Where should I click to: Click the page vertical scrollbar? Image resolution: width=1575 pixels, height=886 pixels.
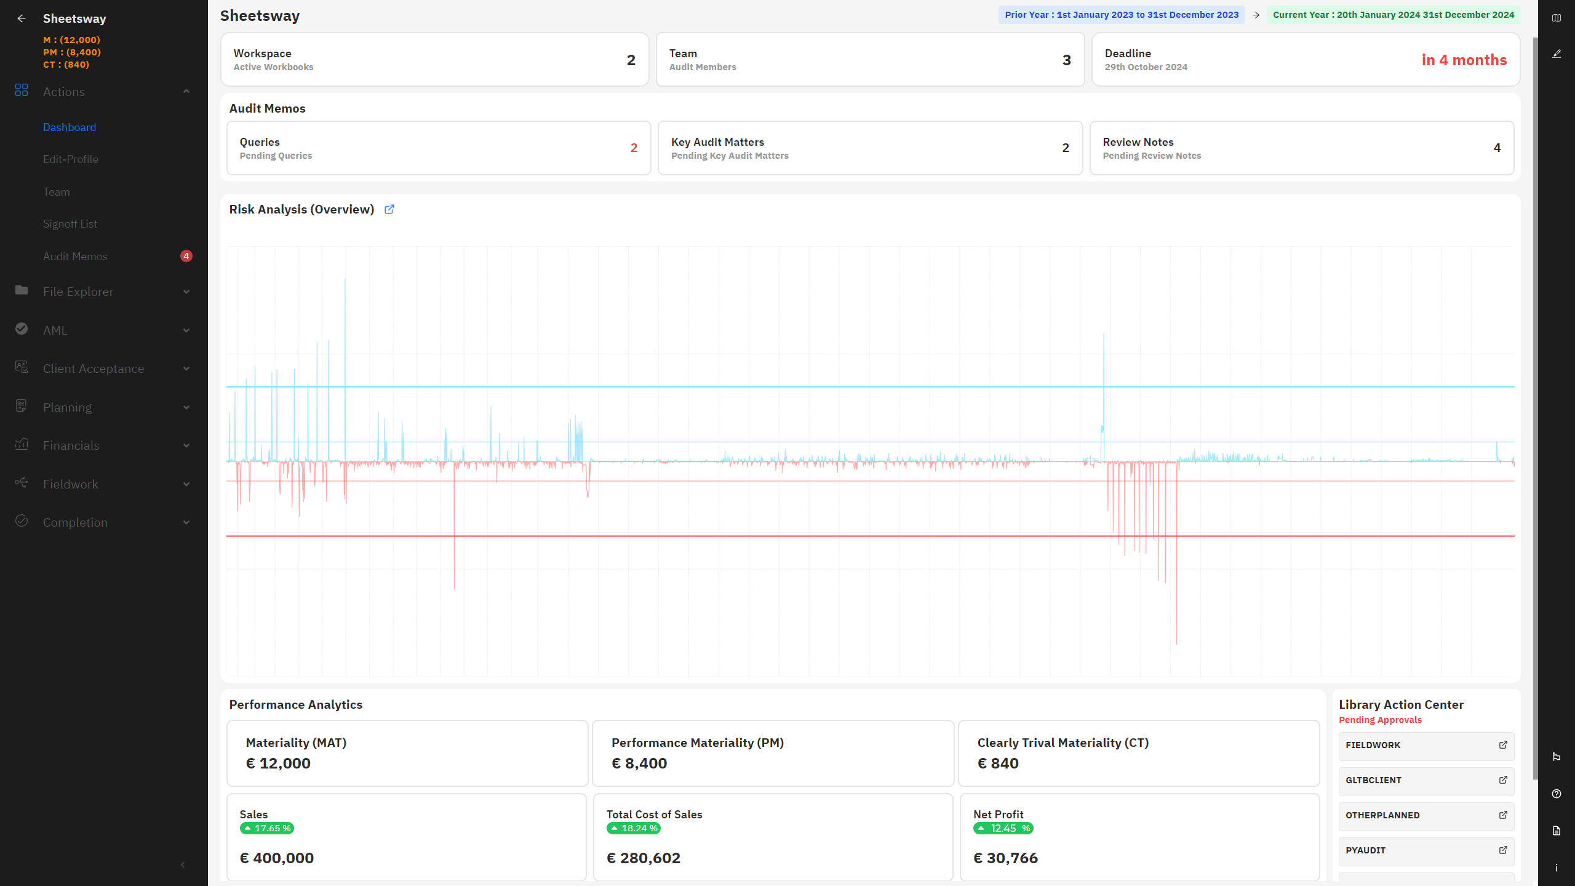(x=1534, y=406)
